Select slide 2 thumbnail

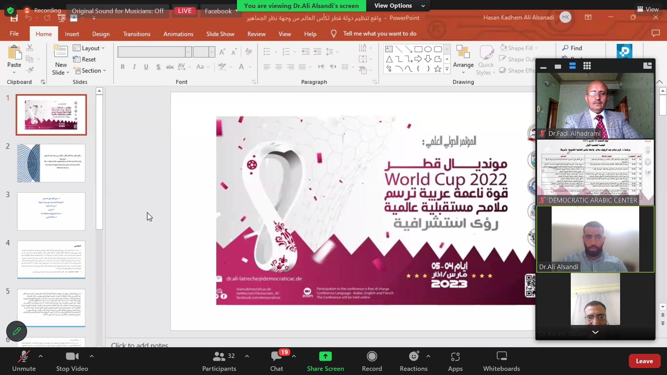pyautogui.click(x=51, y=163)
